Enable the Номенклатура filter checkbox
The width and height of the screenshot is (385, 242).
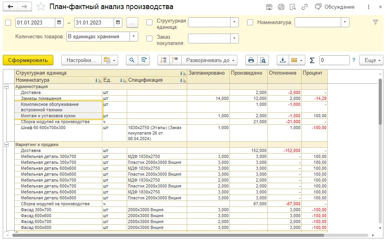[250, 23]
